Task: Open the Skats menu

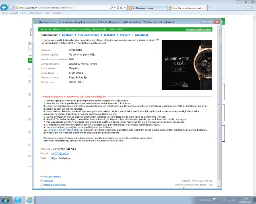Action: coord(24,13)
